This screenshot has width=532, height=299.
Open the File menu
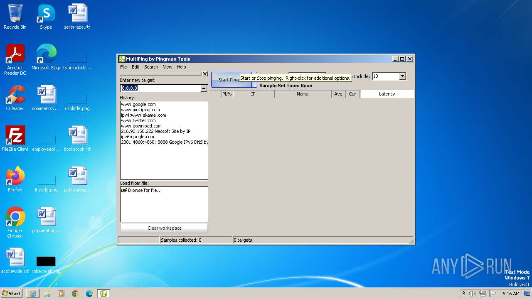[x=123, y=67]
